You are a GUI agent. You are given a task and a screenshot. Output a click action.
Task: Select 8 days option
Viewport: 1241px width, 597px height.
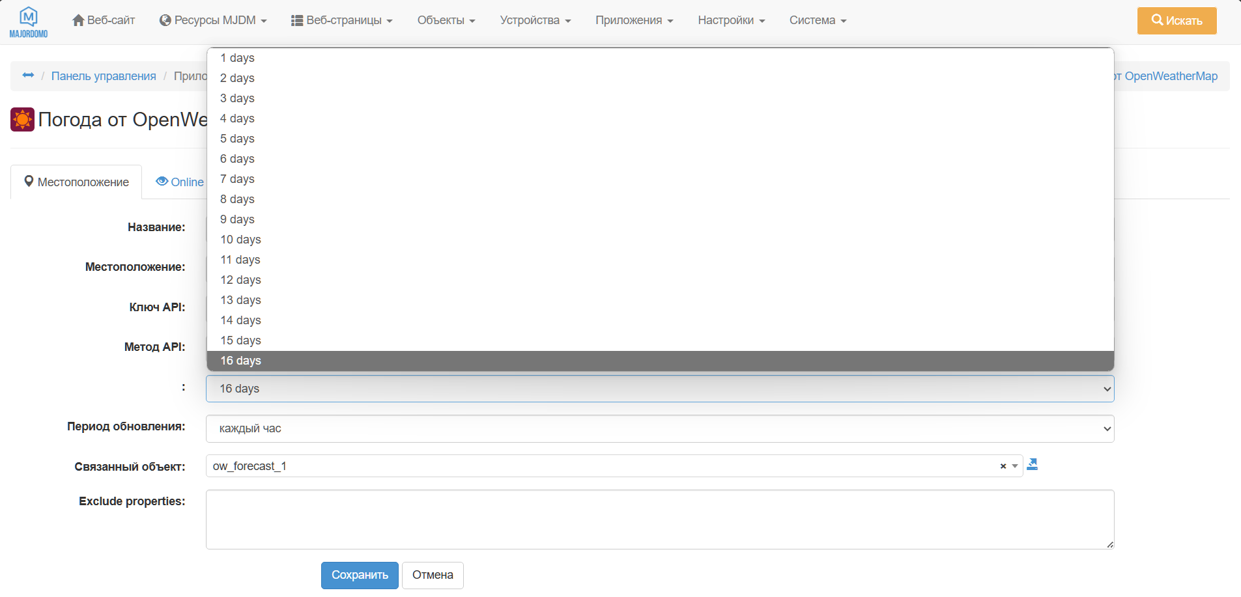[x=660, y=199]
